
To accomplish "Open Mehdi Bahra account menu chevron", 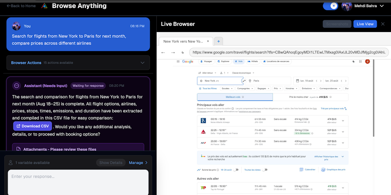I will pos(382,6).
